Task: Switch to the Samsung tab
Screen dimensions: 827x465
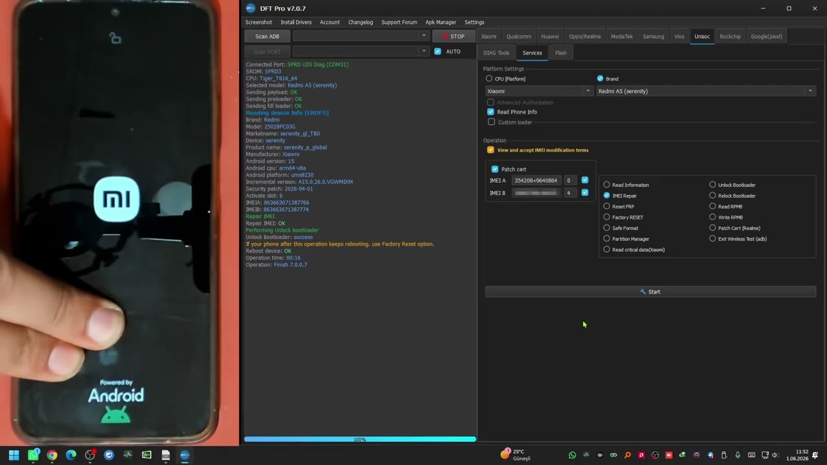Action: click(x=653, y=36)
